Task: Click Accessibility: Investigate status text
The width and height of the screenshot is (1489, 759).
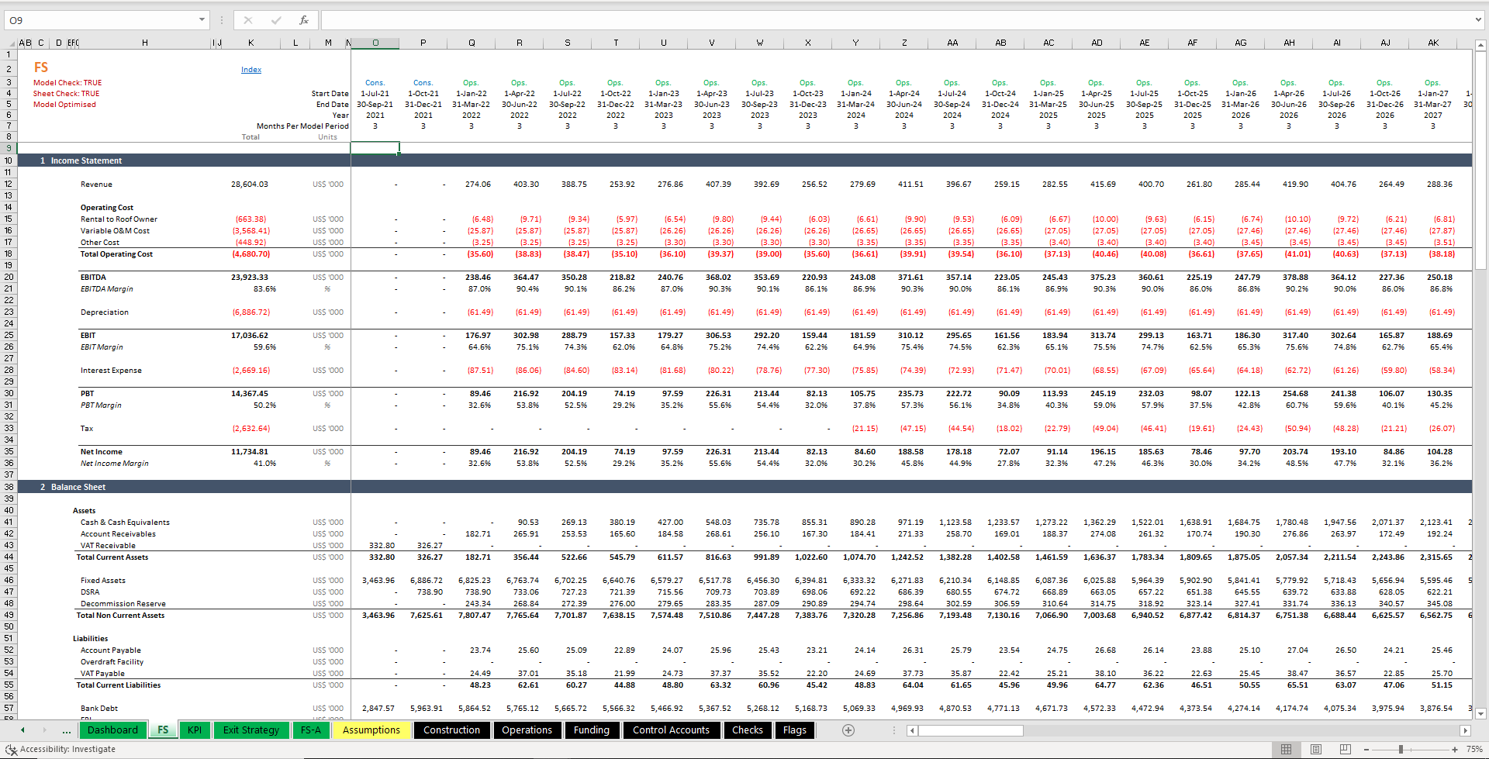Action: (67, 750)
